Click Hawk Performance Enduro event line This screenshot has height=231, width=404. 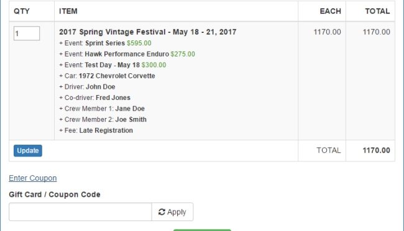(x=127, y=54)
